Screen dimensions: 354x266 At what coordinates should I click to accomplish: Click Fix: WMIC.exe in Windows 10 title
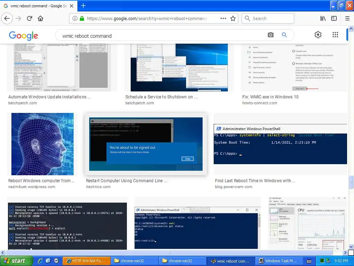point(270,97)
